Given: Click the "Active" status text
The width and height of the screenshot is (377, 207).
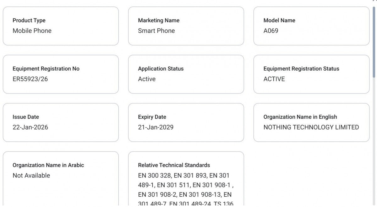Looking at the screenshot, I should (146, 79).
